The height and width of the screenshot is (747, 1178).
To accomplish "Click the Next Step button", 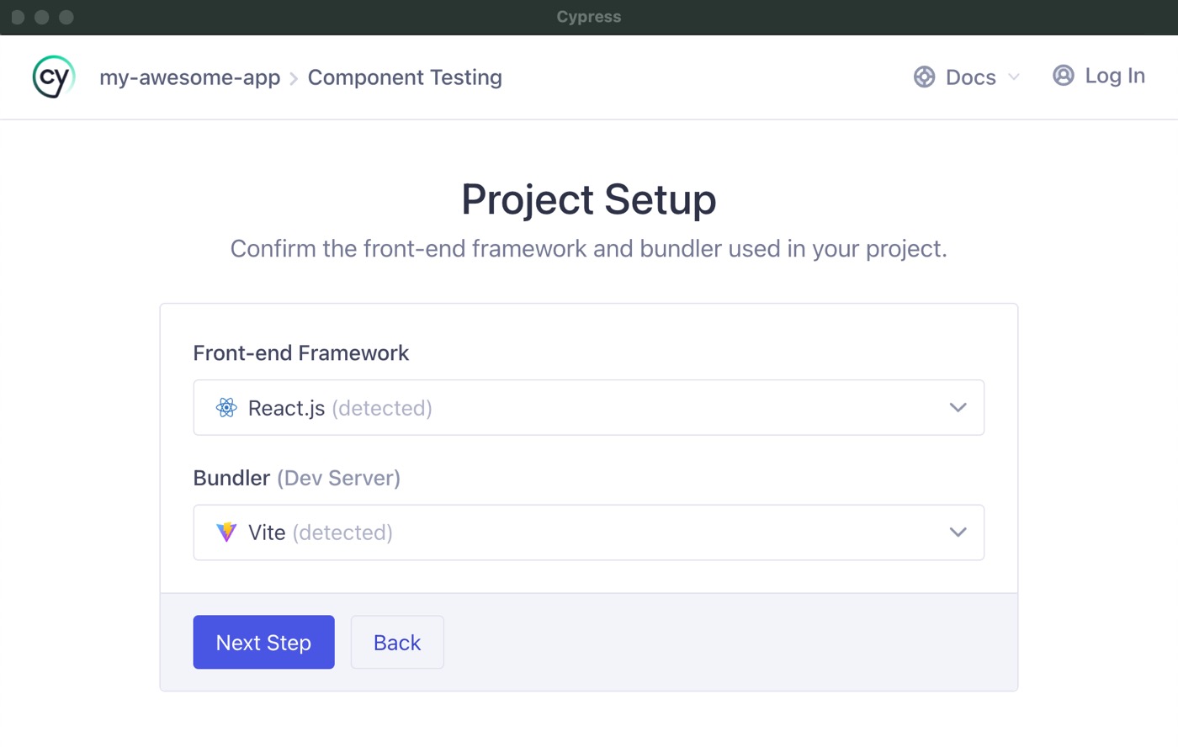I will coord(263,642).
